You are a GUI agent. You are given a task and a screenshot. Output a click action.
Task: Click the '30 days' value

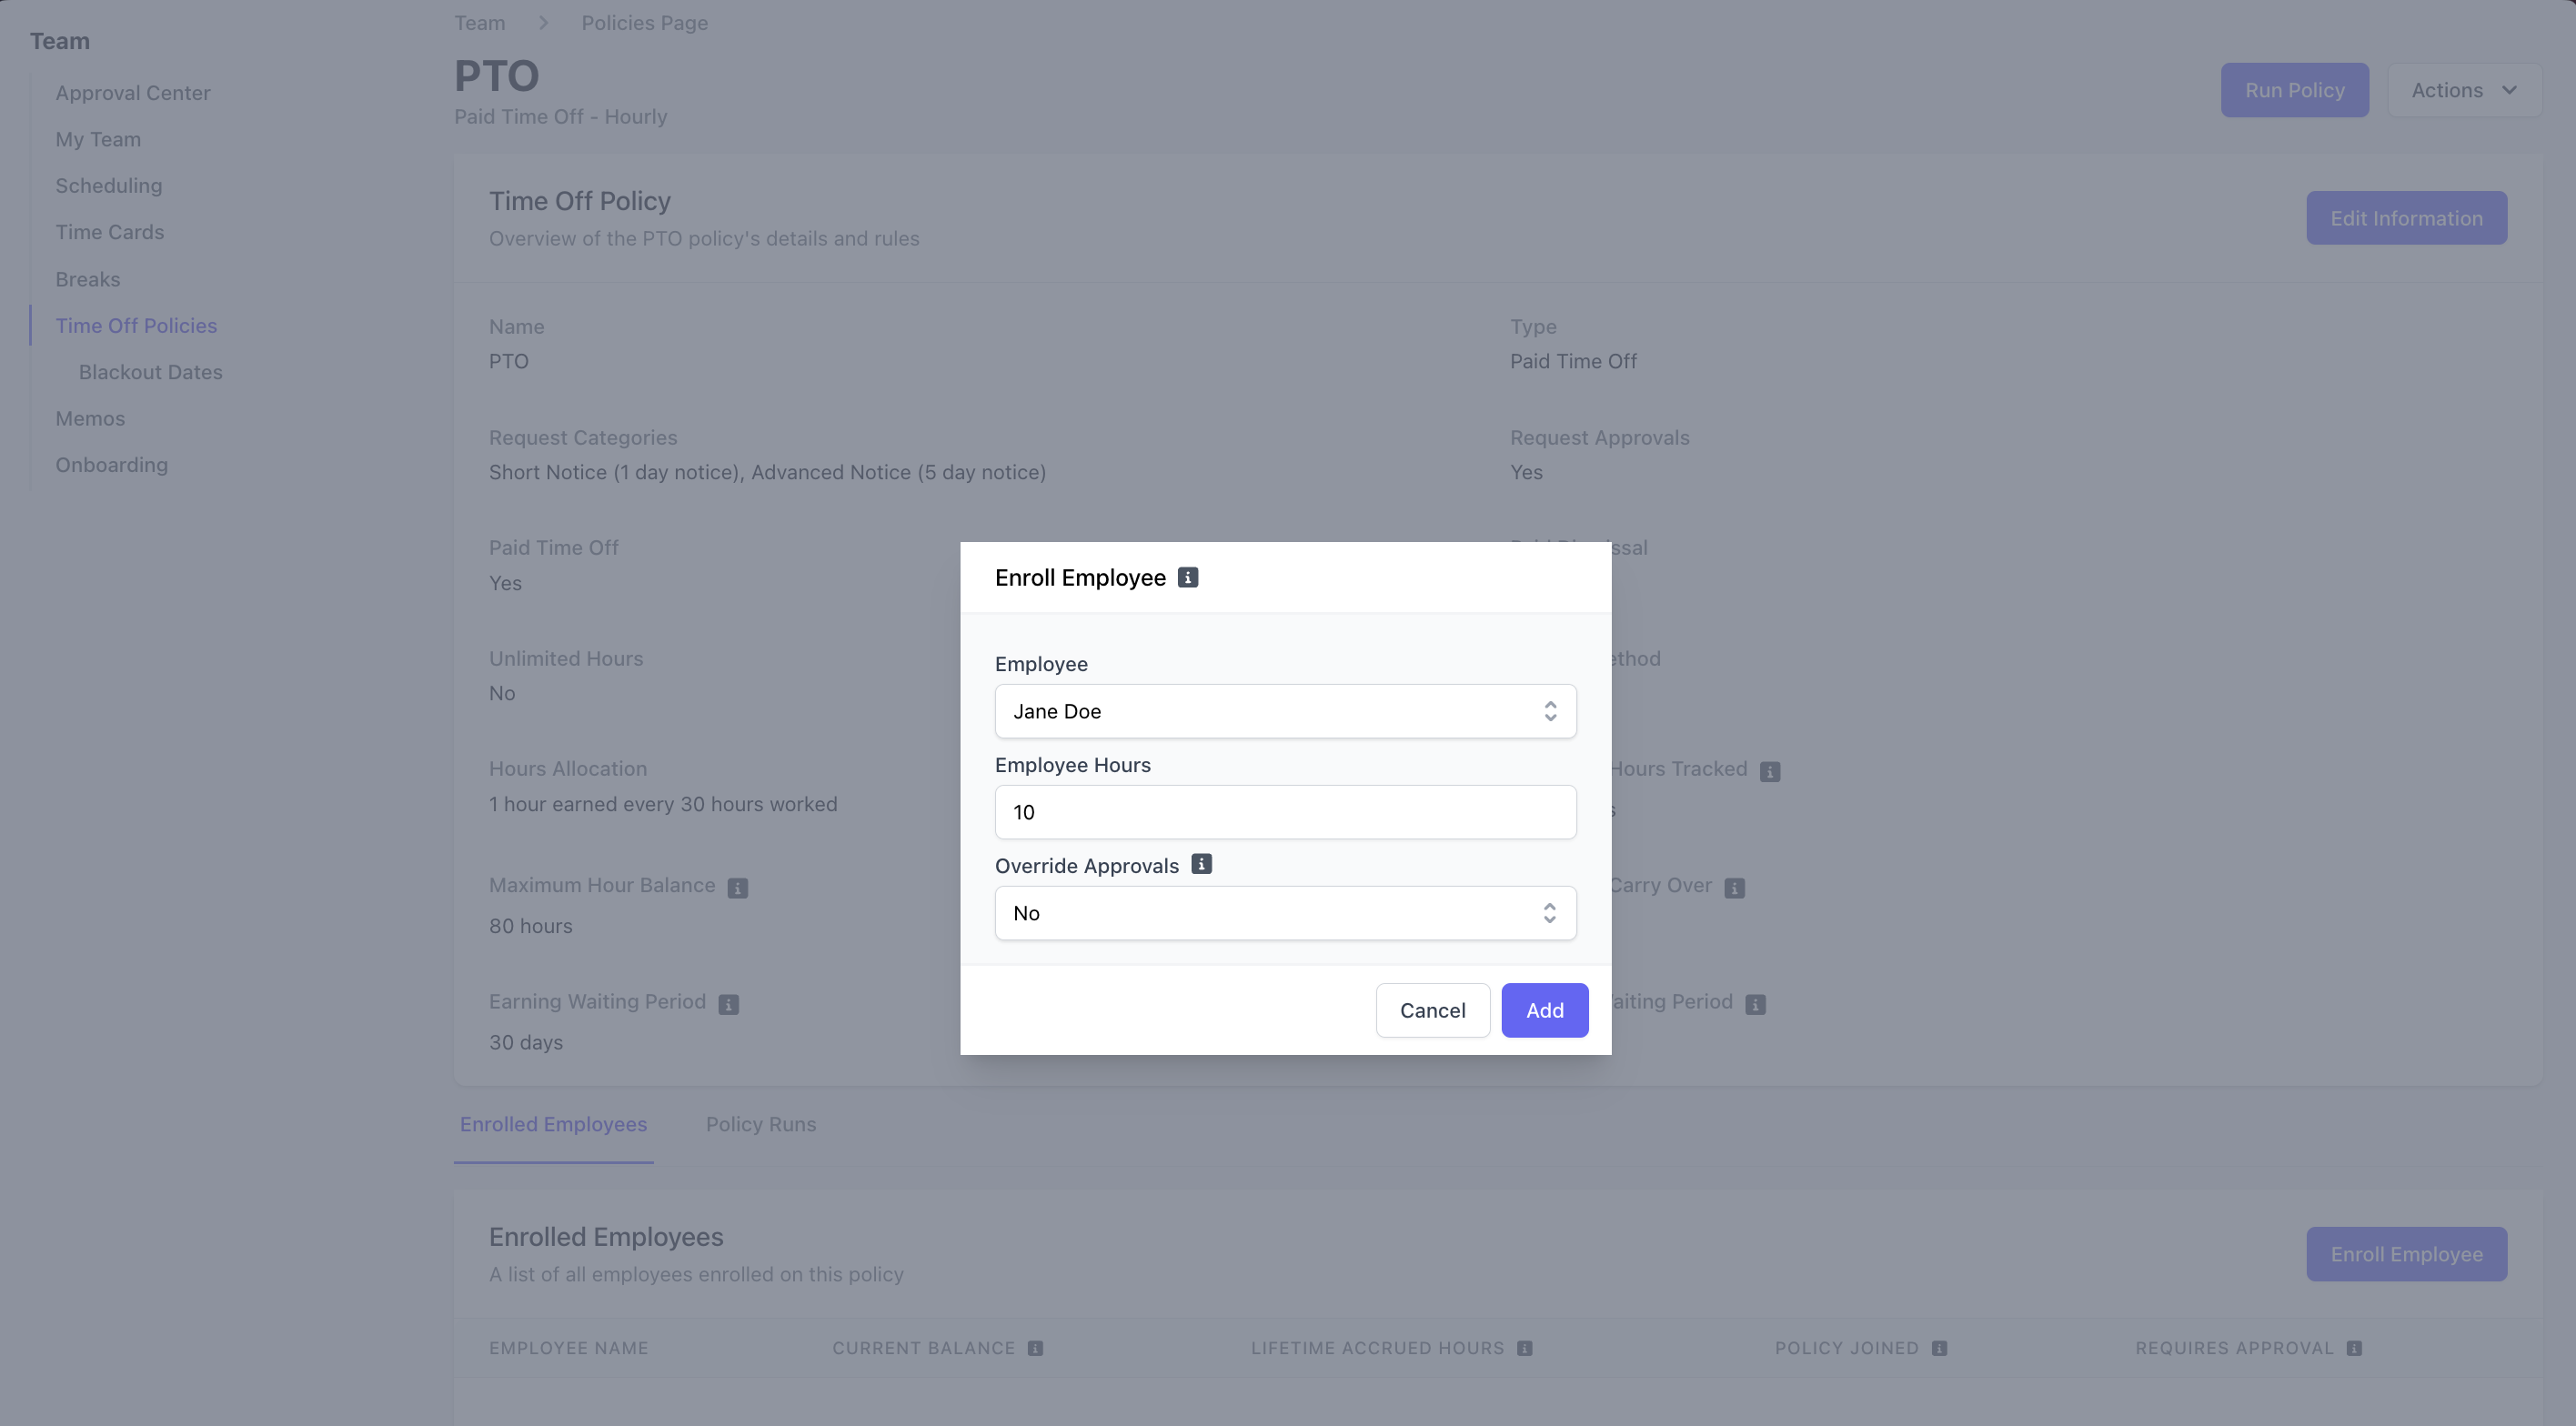[x=526, y=1042]
